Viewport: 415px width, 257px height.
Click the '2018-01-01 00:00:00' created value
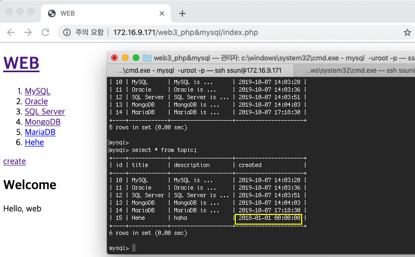pyautogui.click(x=269, y=218)
